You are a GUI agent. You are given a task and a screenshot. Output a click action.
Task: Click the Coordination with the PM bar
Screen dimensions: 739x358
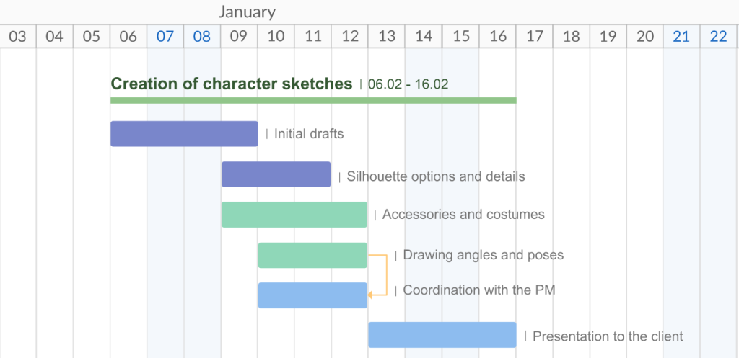pyautogui.click(x=312, y=295)
